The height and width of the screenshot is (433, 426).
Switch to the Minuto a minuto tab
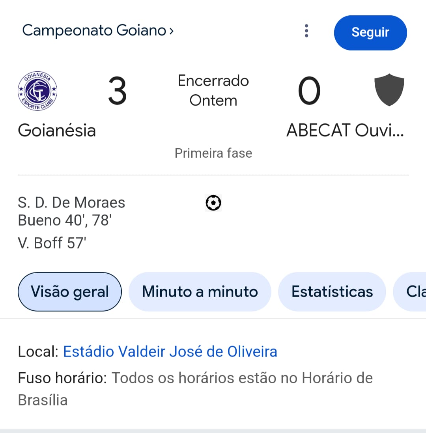point(200,292)
